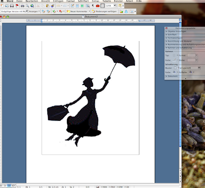Toggle the ÜB overwrite indicator
The width and height of the screenshot is (205, 188).
point(127,187)
